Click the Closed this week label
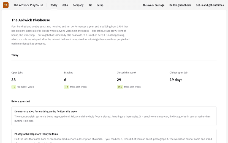 pyautogui.click(x=126, y=73)
